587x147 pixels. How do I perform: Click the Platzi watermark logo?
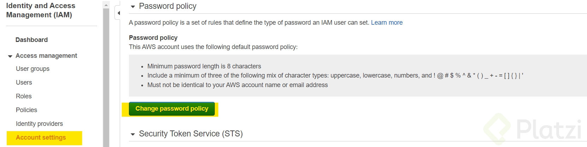pyautogui.click(x=532, y=129)
